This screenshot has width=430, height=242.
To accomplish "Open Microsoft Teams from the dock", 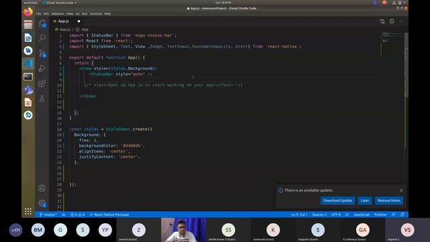I will (28, 89).
